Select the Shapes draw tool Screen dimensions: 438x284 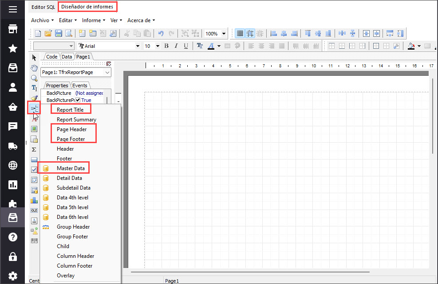[34, 231]
